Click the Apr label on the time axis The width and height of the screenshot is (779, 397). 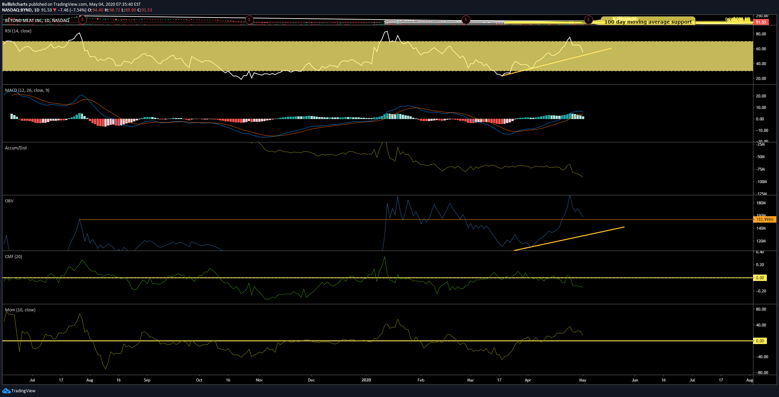click(x=528, y=380)
